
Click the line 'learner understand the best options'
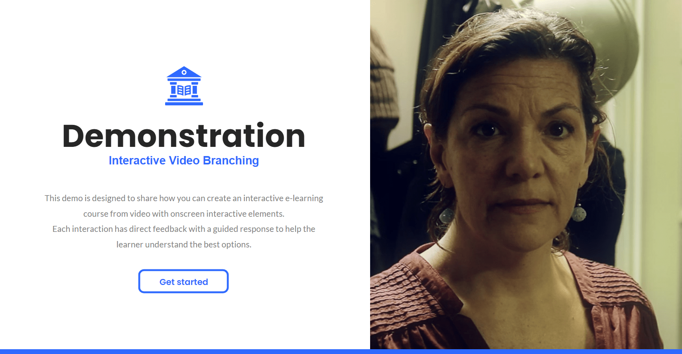(184, 245)
